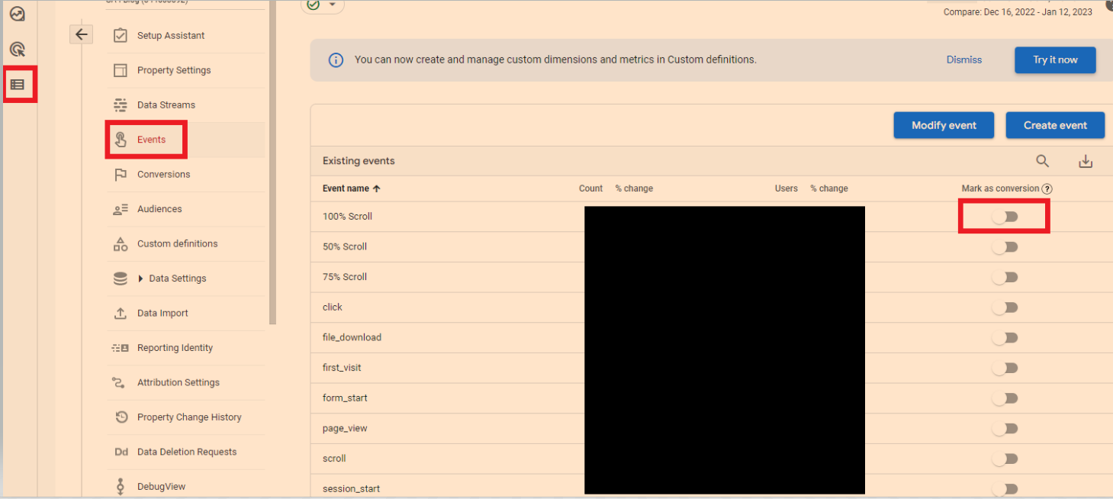Click the Reports icon in left rail
This screenshot has height=499, width=1113.
(x=18, y=14)
